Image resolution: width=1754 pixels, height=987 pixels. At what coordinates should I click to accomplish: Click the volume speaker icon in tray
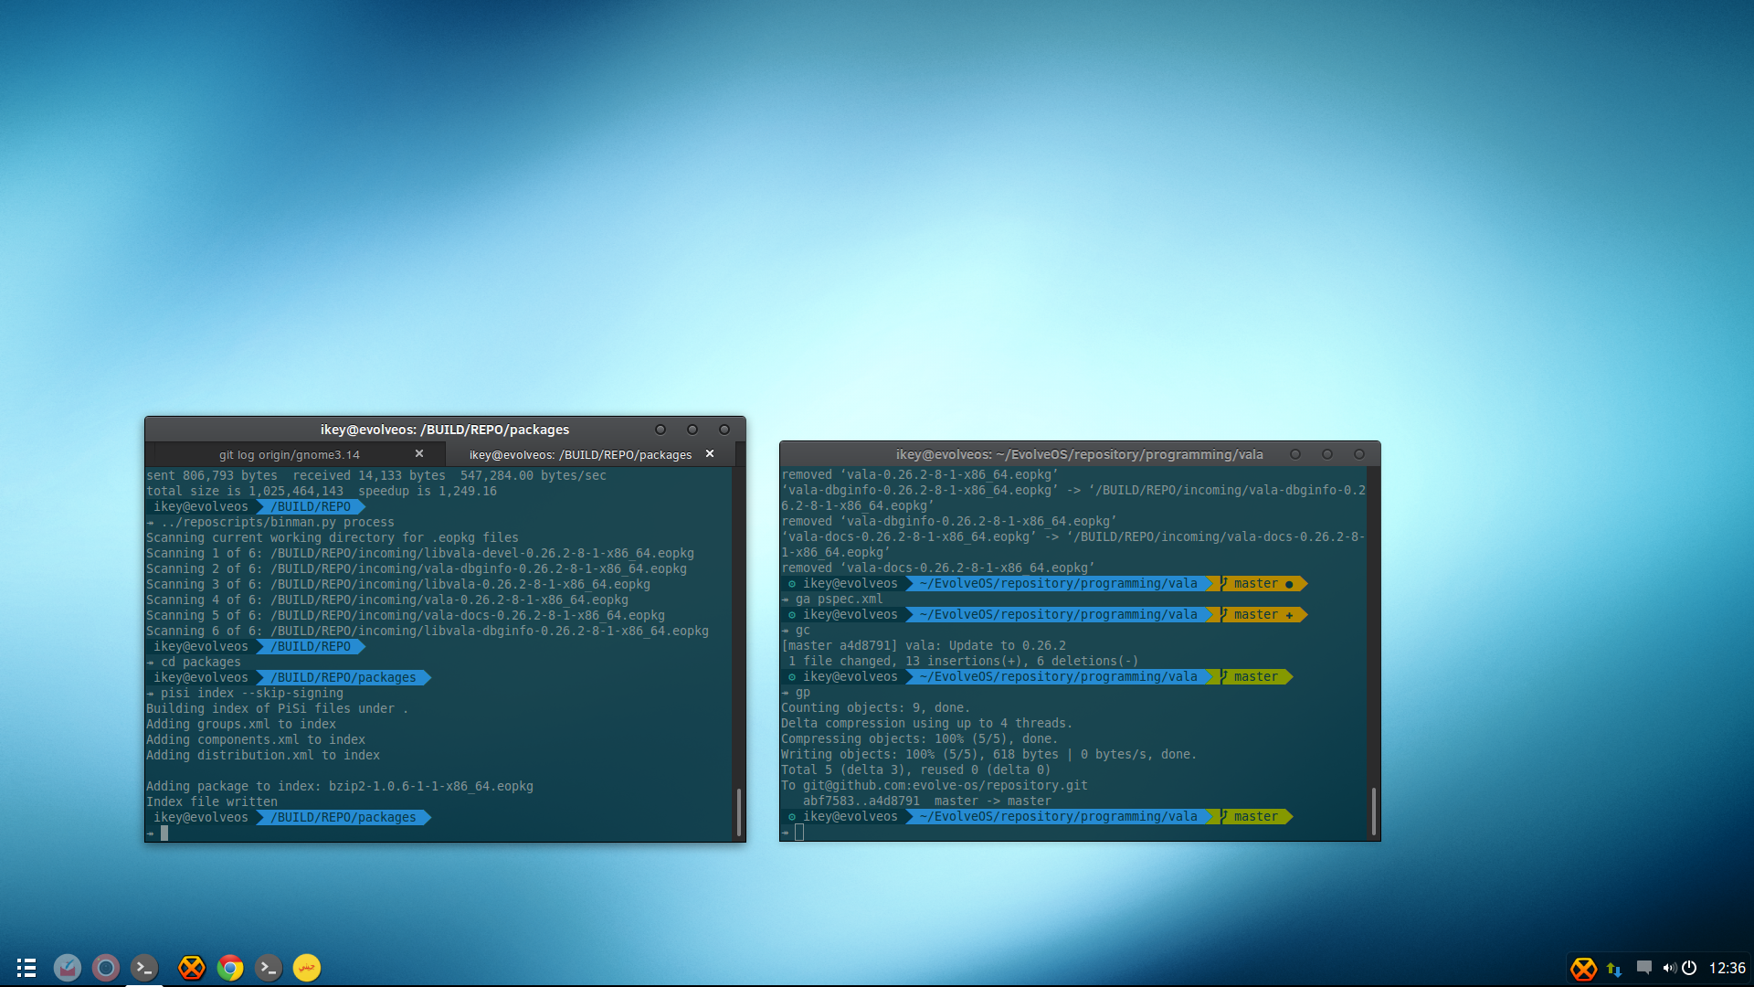(1669, 968)
